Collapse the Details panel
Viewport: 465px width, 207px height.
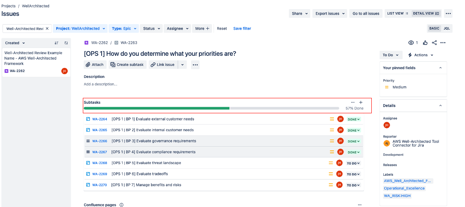pos(440,105)
